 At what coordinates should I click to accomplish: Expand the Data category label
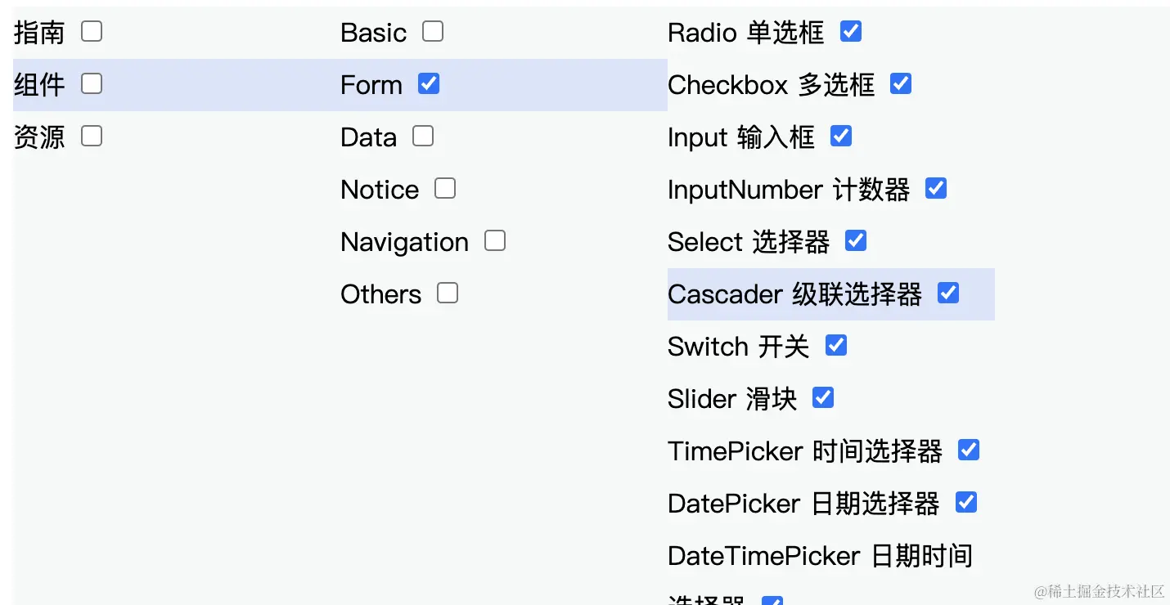click(x=368, y=137)
